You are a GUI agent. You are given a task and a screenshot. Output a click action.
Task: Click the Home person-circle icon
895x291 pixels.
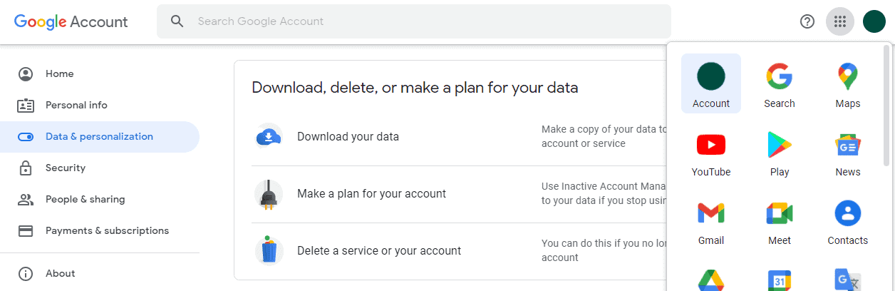tap(26, 74)
